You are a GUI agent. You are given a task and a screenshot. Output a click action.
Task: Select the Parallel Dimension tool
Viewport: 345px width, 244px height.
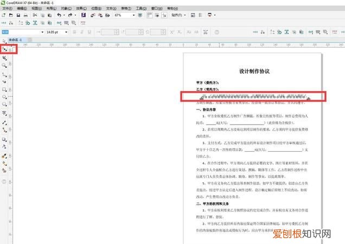tap(4, 123)
